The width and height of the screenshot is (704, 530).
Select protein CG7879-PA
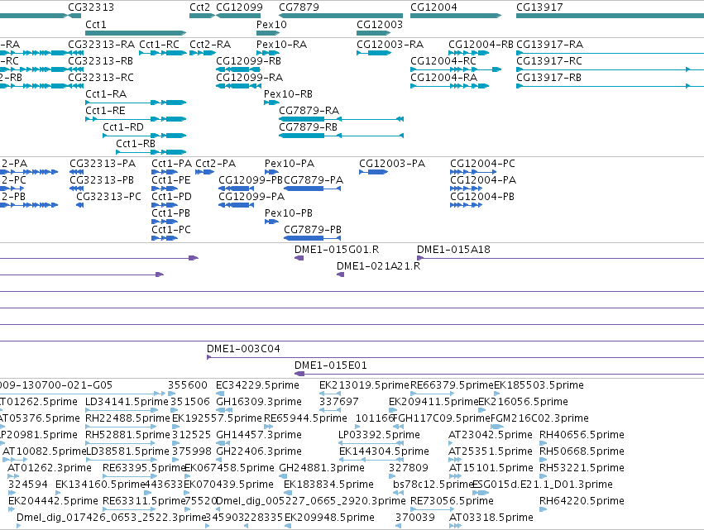coord(313,189)
